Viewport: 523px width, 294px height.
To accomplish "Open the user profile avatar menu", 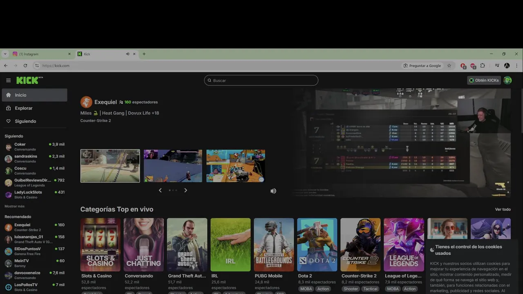I will click(507, 80).
